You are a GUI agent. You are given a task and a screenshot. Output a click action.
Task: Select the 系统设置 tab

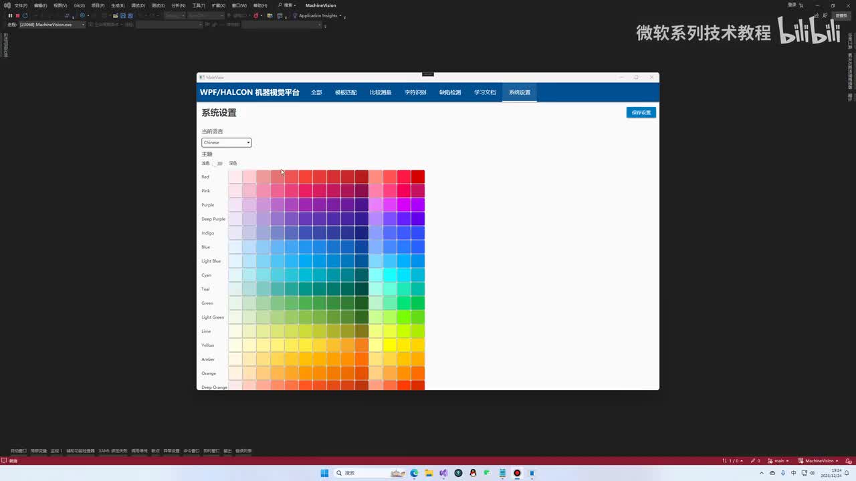[x=520, y=92]
